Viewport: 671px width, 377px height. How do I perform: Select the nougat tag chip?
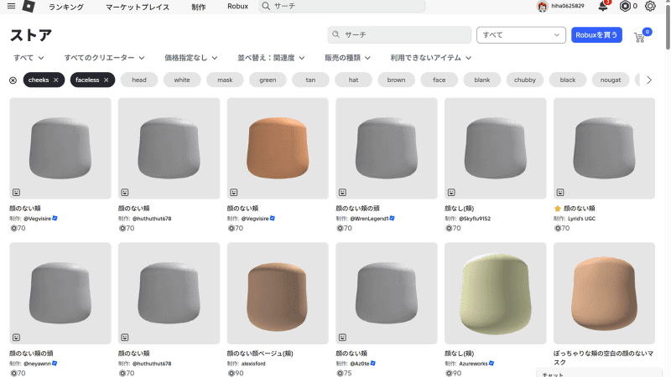611,80
